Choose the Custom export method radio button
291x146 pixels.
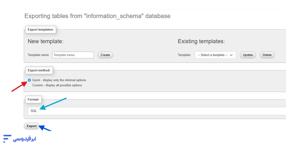click(30, 85)
